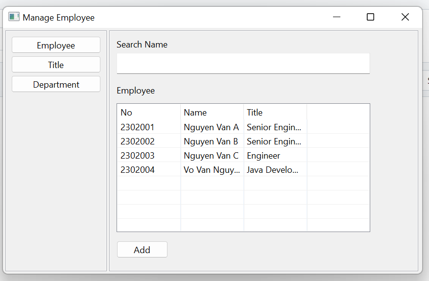Select the Nguyen Van A name cell

tap(212, 127)
